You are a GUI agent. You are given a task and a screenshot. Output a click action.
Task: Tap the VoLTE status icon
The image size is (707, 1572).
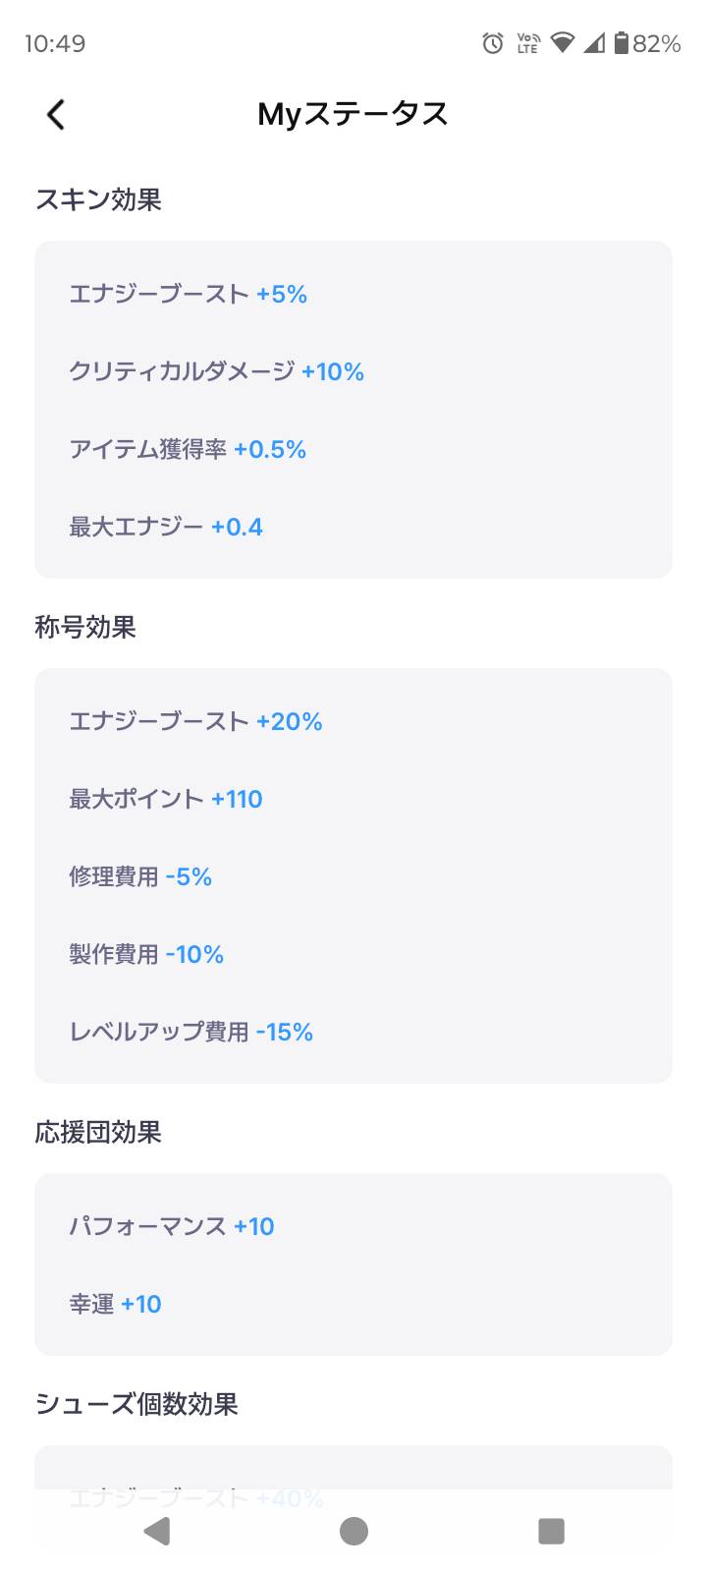coord(528,43)
